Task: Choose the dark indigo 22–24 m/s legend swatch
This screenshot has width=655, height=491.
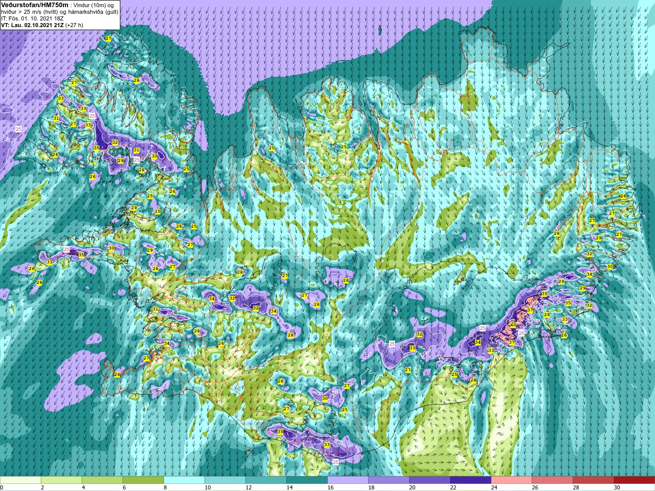Action: click(471, 480)
